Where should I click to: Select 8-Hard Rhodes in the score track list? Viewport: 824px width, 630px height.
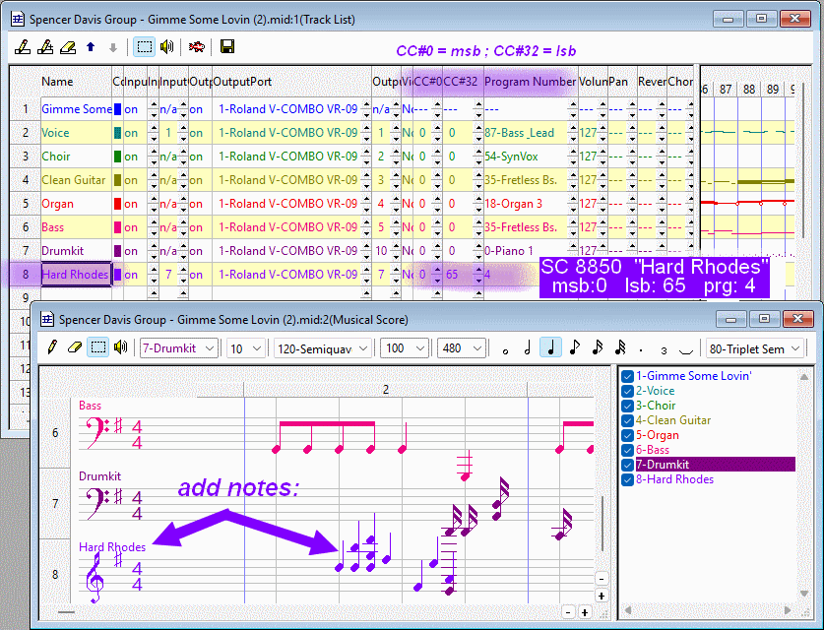[674, 479]
